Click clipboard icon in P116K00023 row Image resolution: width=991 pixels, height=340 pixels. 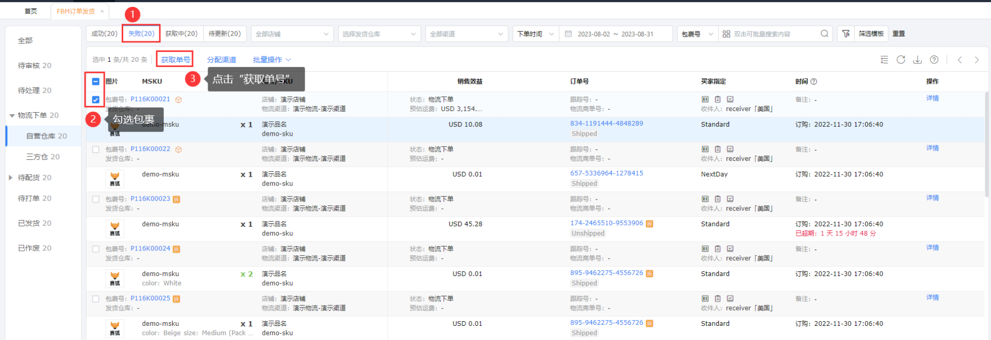click(718, 199)
